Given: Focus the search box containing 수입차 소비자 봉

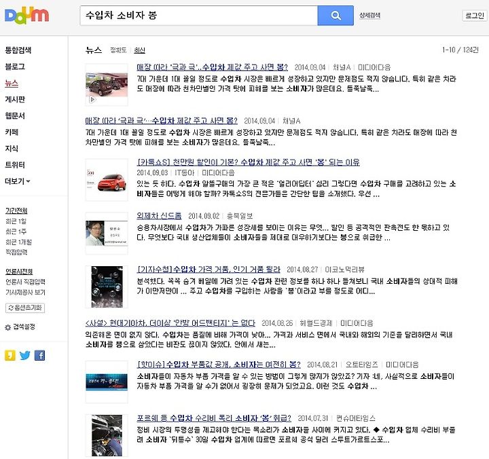Looking at the screenshot, I should tap(198, 16).
